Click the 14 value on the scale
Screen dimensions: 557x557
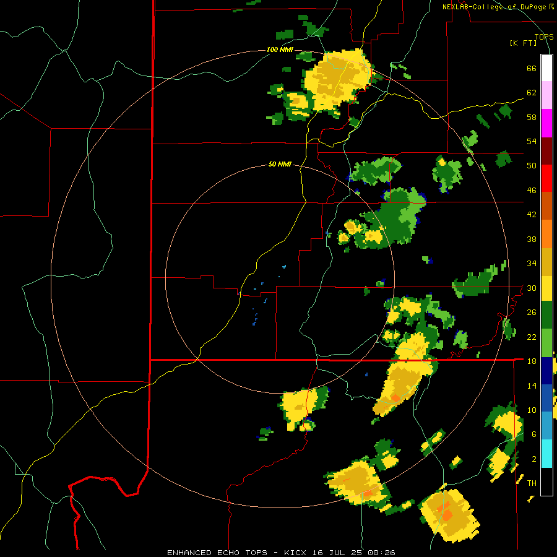532,386
